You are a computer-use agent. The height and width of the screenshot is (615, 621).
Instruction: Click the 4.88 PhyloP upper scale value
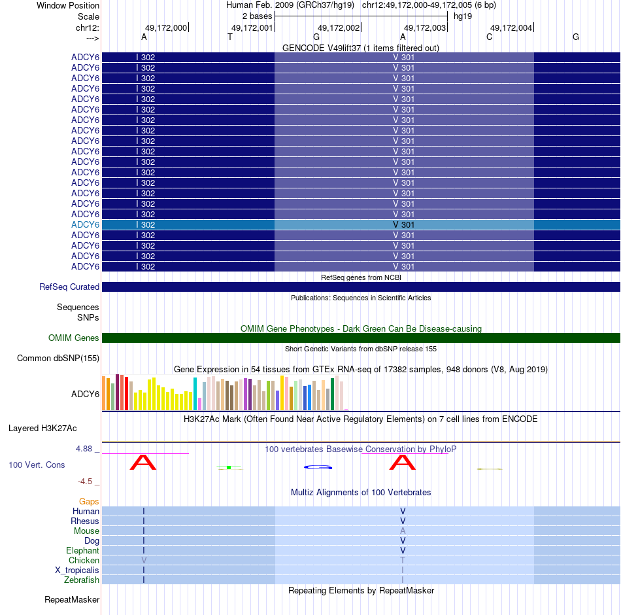84,448
